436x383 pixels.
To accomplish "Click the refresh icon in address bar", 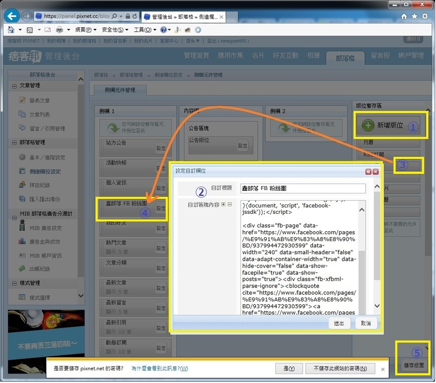I will click(135, 16).
